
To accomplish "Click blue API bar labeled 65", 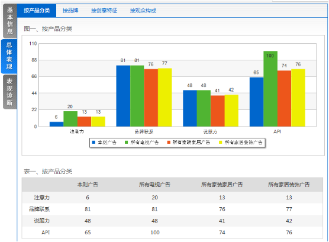I will coord(256,102).
